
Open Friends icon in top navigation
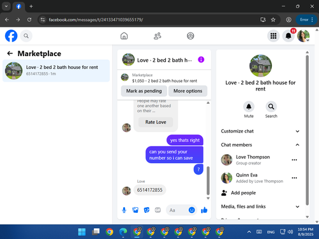[x=158, y=36]
